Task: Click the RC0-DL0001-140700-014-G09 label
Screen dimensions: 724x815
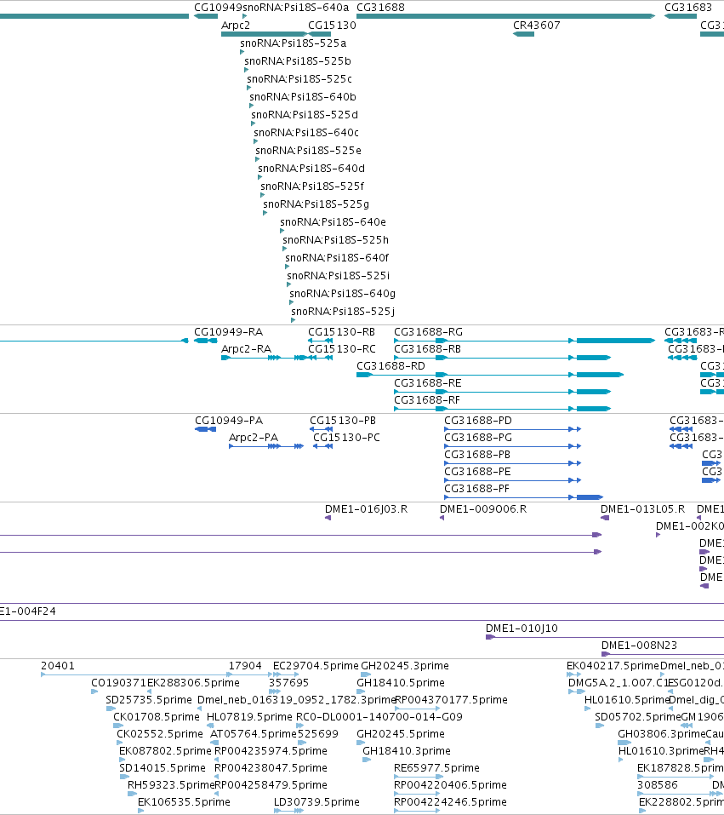Action: pyautogui.click(x=379, y=717)
